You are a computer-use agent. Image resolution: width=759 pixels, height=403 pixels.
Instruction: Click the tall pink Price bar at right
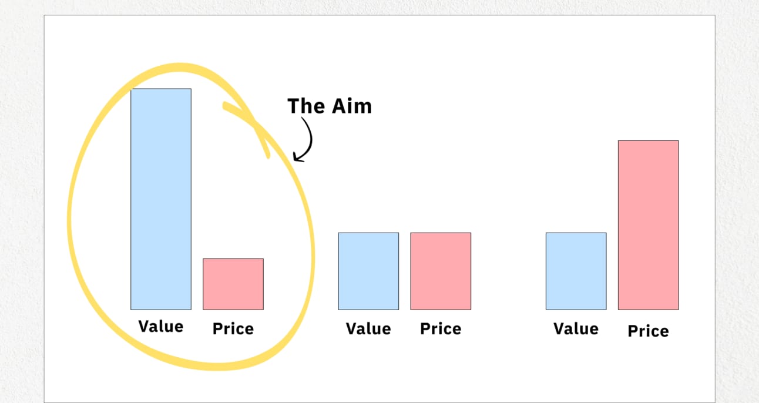pyautogui.click(x=649, y=225)
